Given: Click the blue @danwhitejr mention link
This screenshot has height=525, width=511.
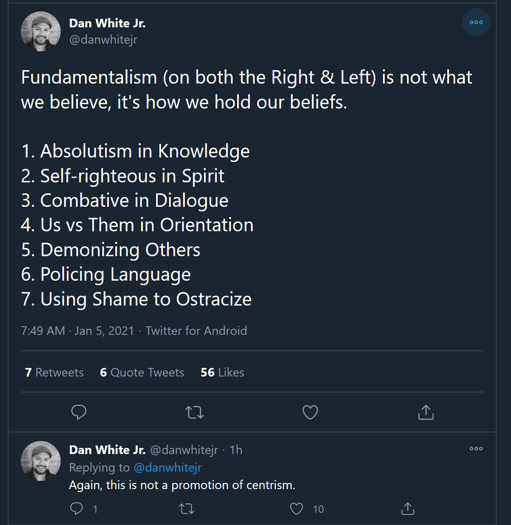Looking at the screenshot, I should [168, 467].
